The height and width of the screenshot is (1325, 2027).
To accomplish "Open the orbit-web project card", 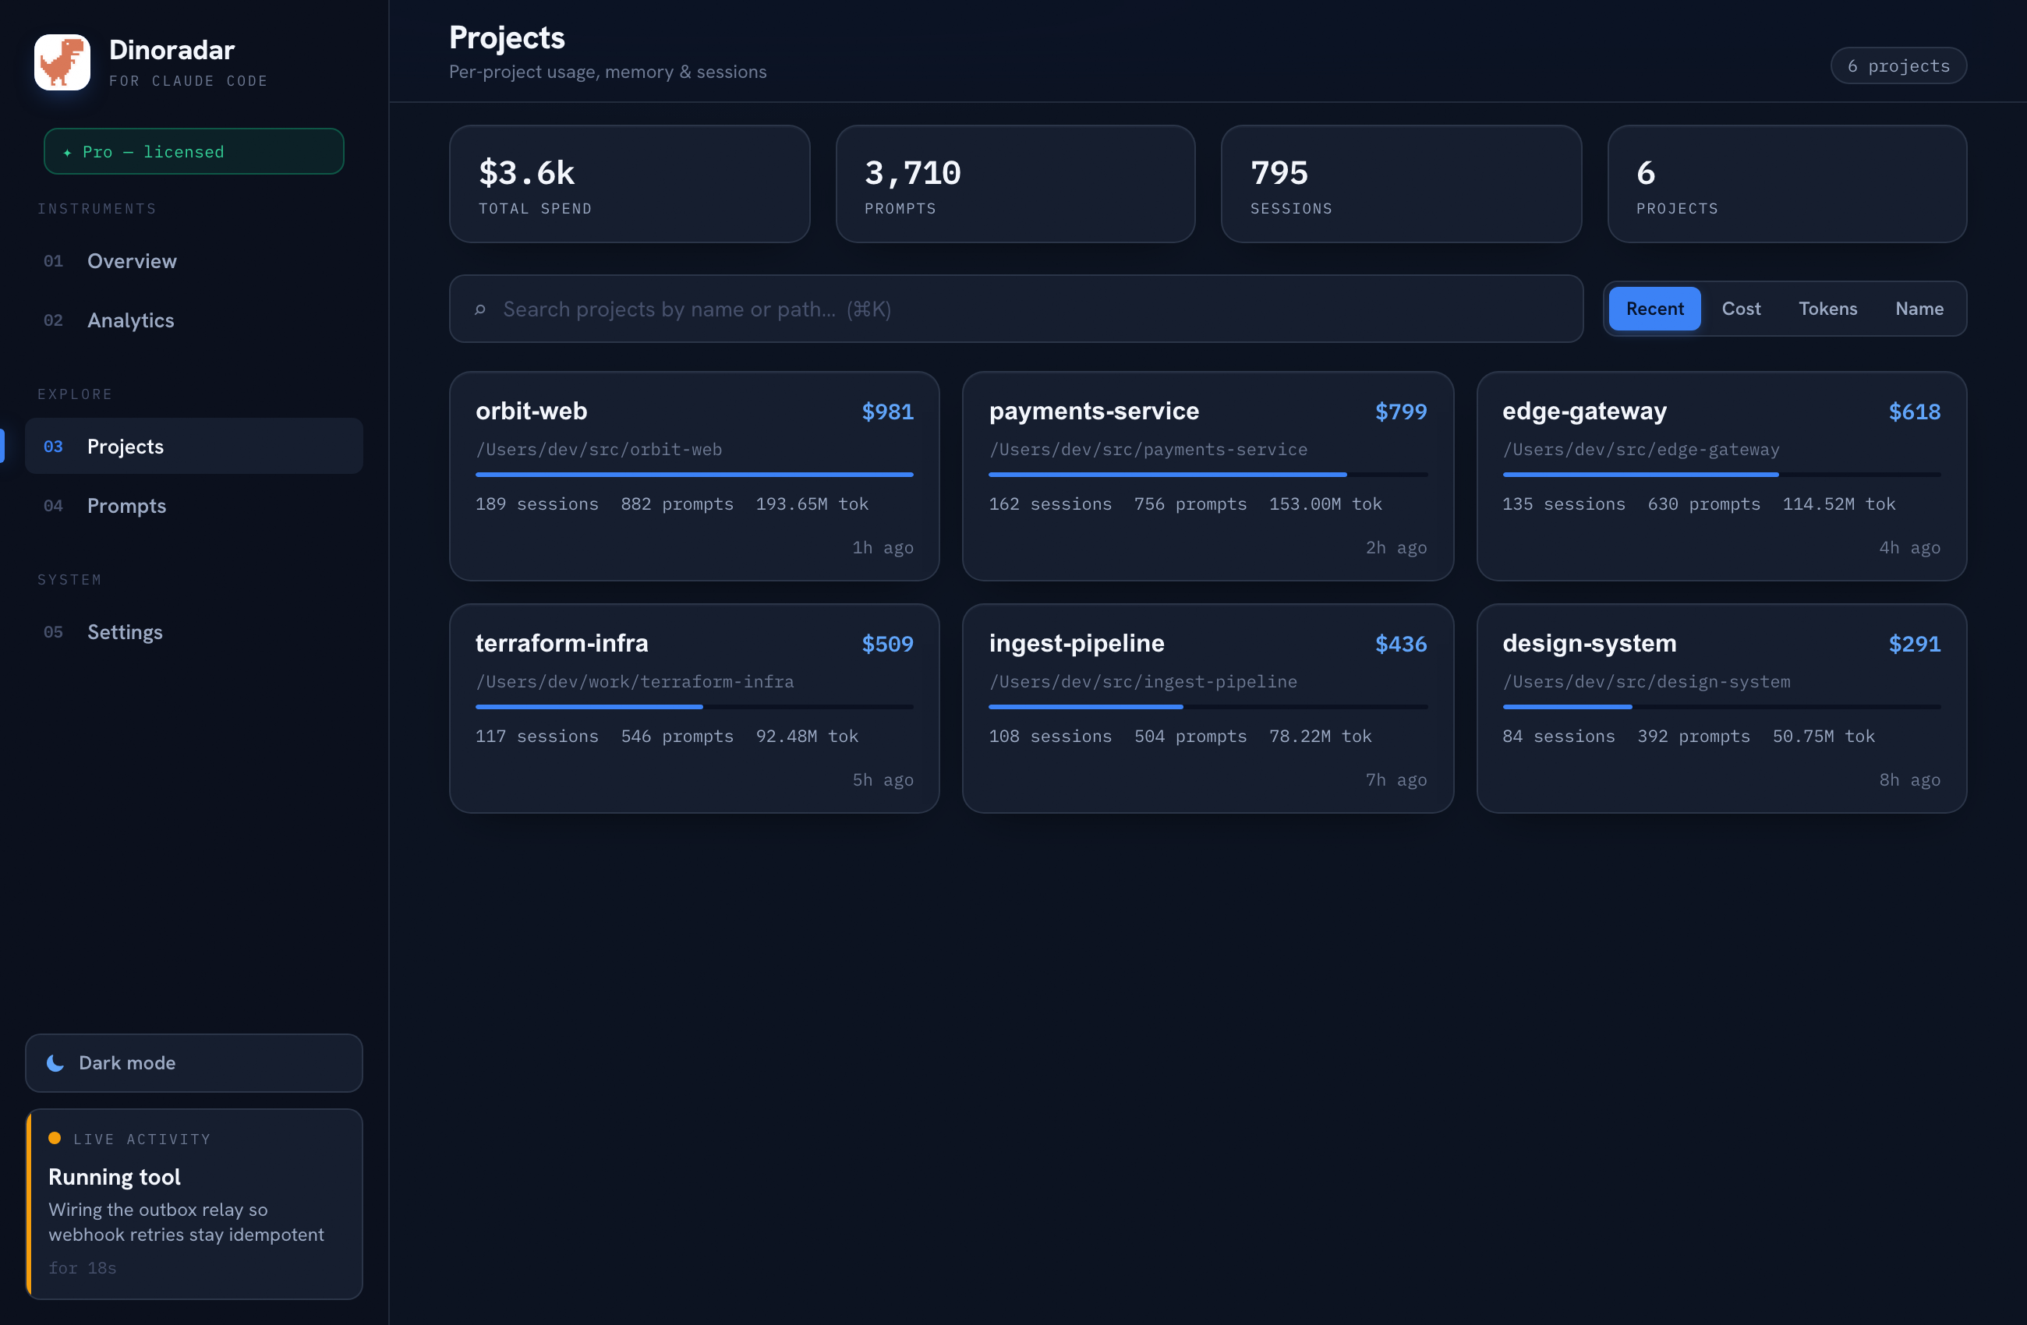I will point(694,476).
